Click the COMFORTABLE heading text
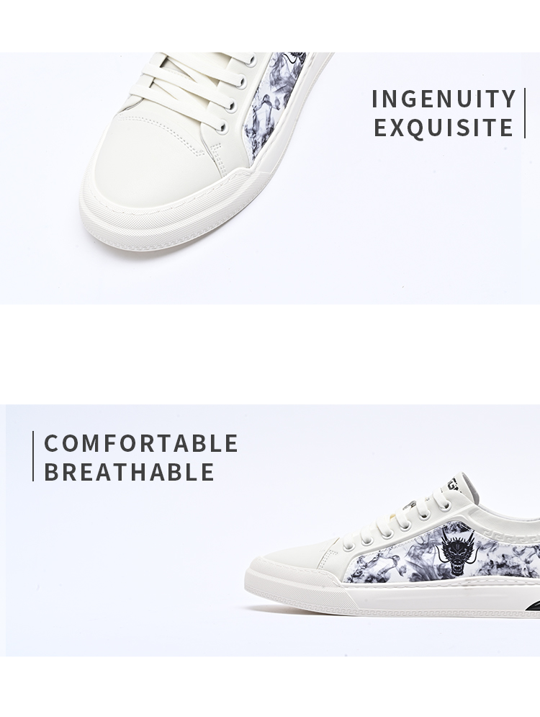The image size is (540, 717). tap(140, 443)
